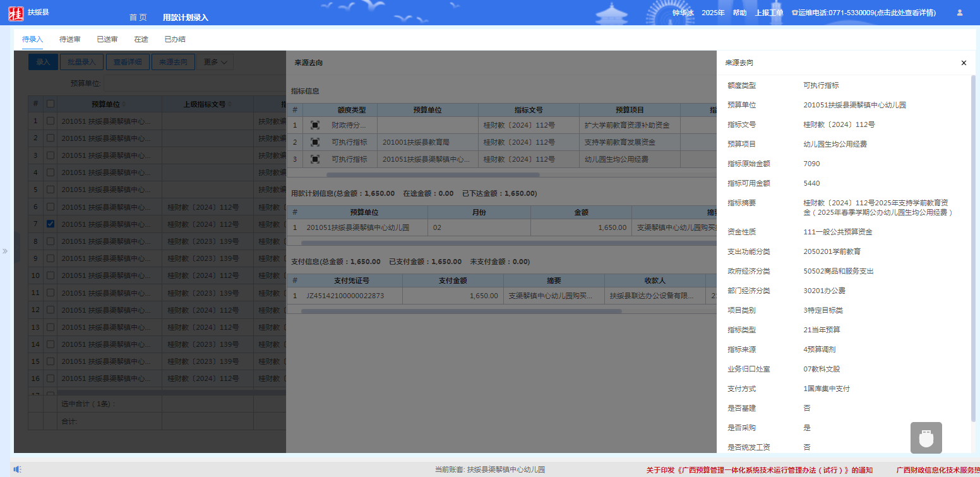Switch to the 待送审 tab
980x477 pixels.
[x=70, y=39]
